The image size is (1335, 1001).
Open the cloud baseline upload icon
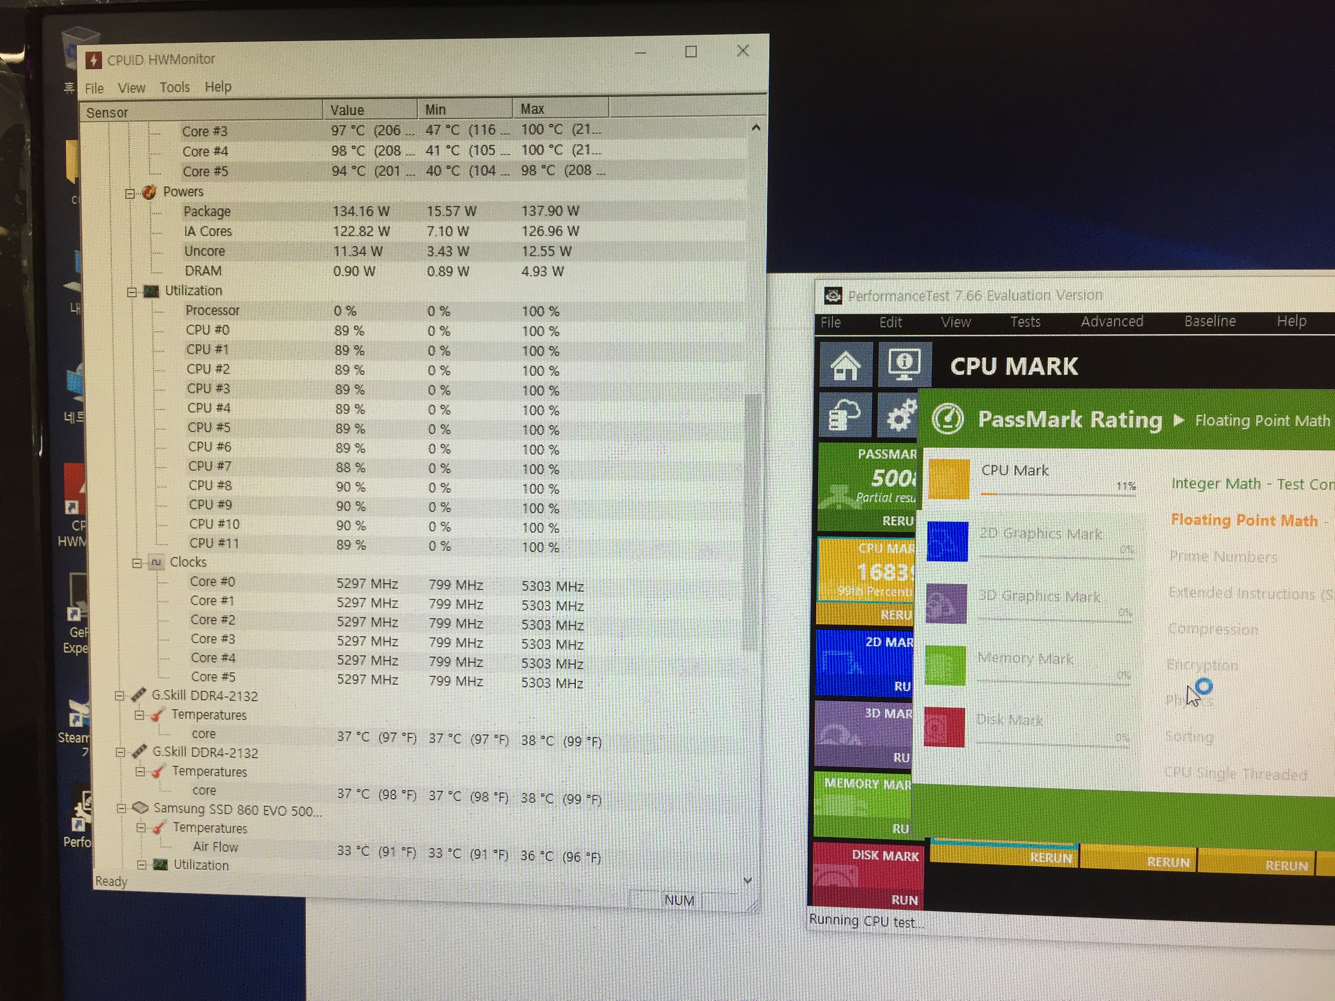845,415
